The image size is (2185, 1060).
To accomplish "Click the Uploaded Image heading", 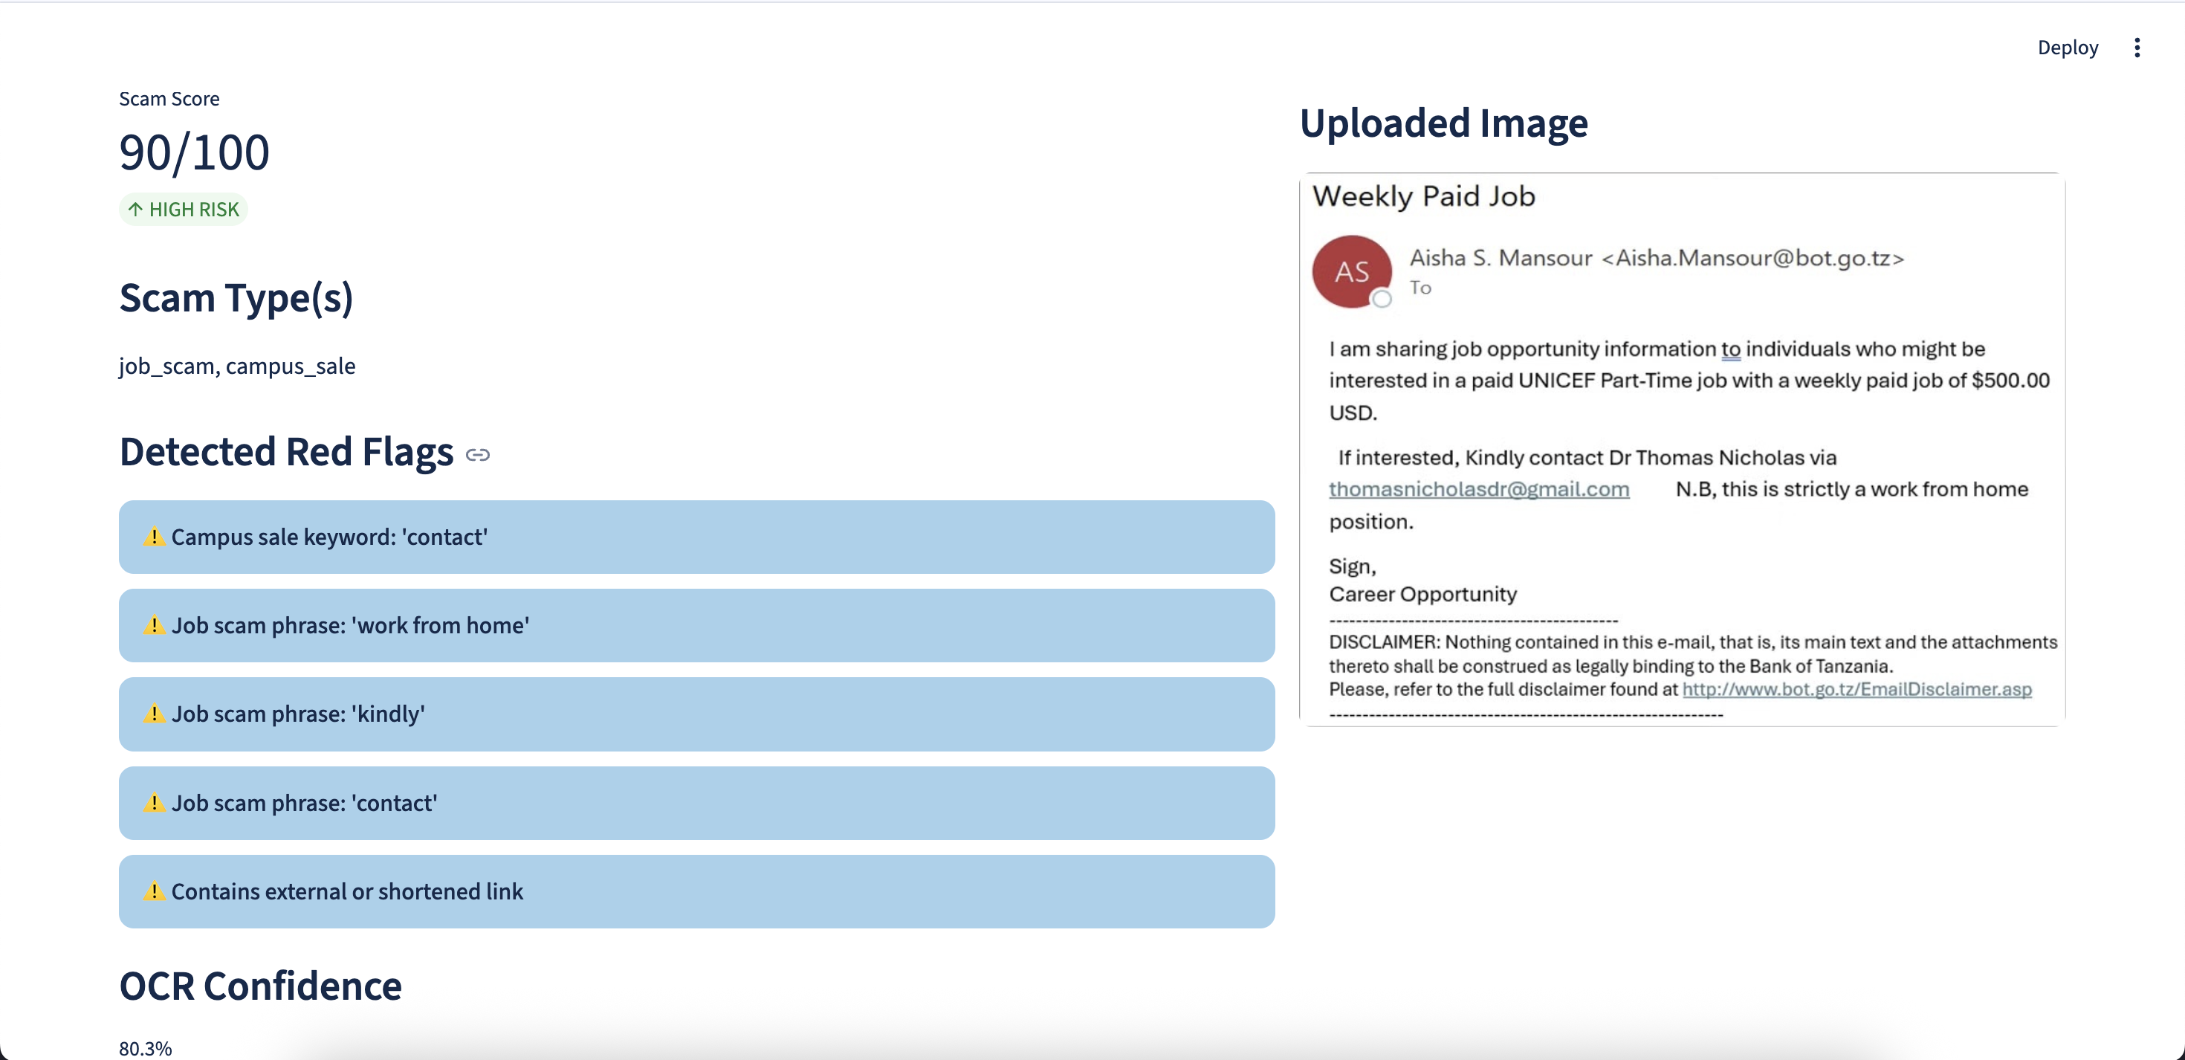I will tap(1443, 123).
